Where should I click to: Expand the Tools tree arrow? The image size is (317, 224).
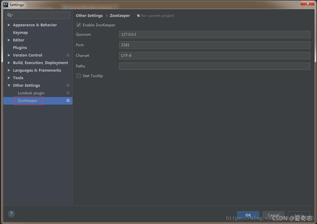coord(9,78)
